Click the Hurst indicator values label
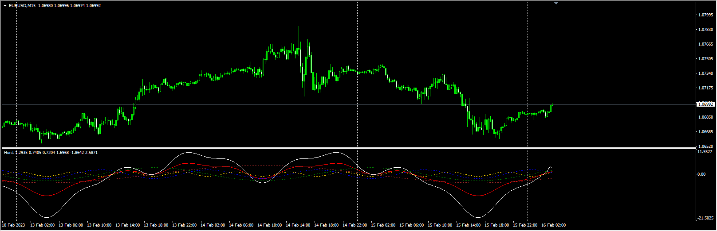Viewport: 717px width, 231px height. coord(51,153)
